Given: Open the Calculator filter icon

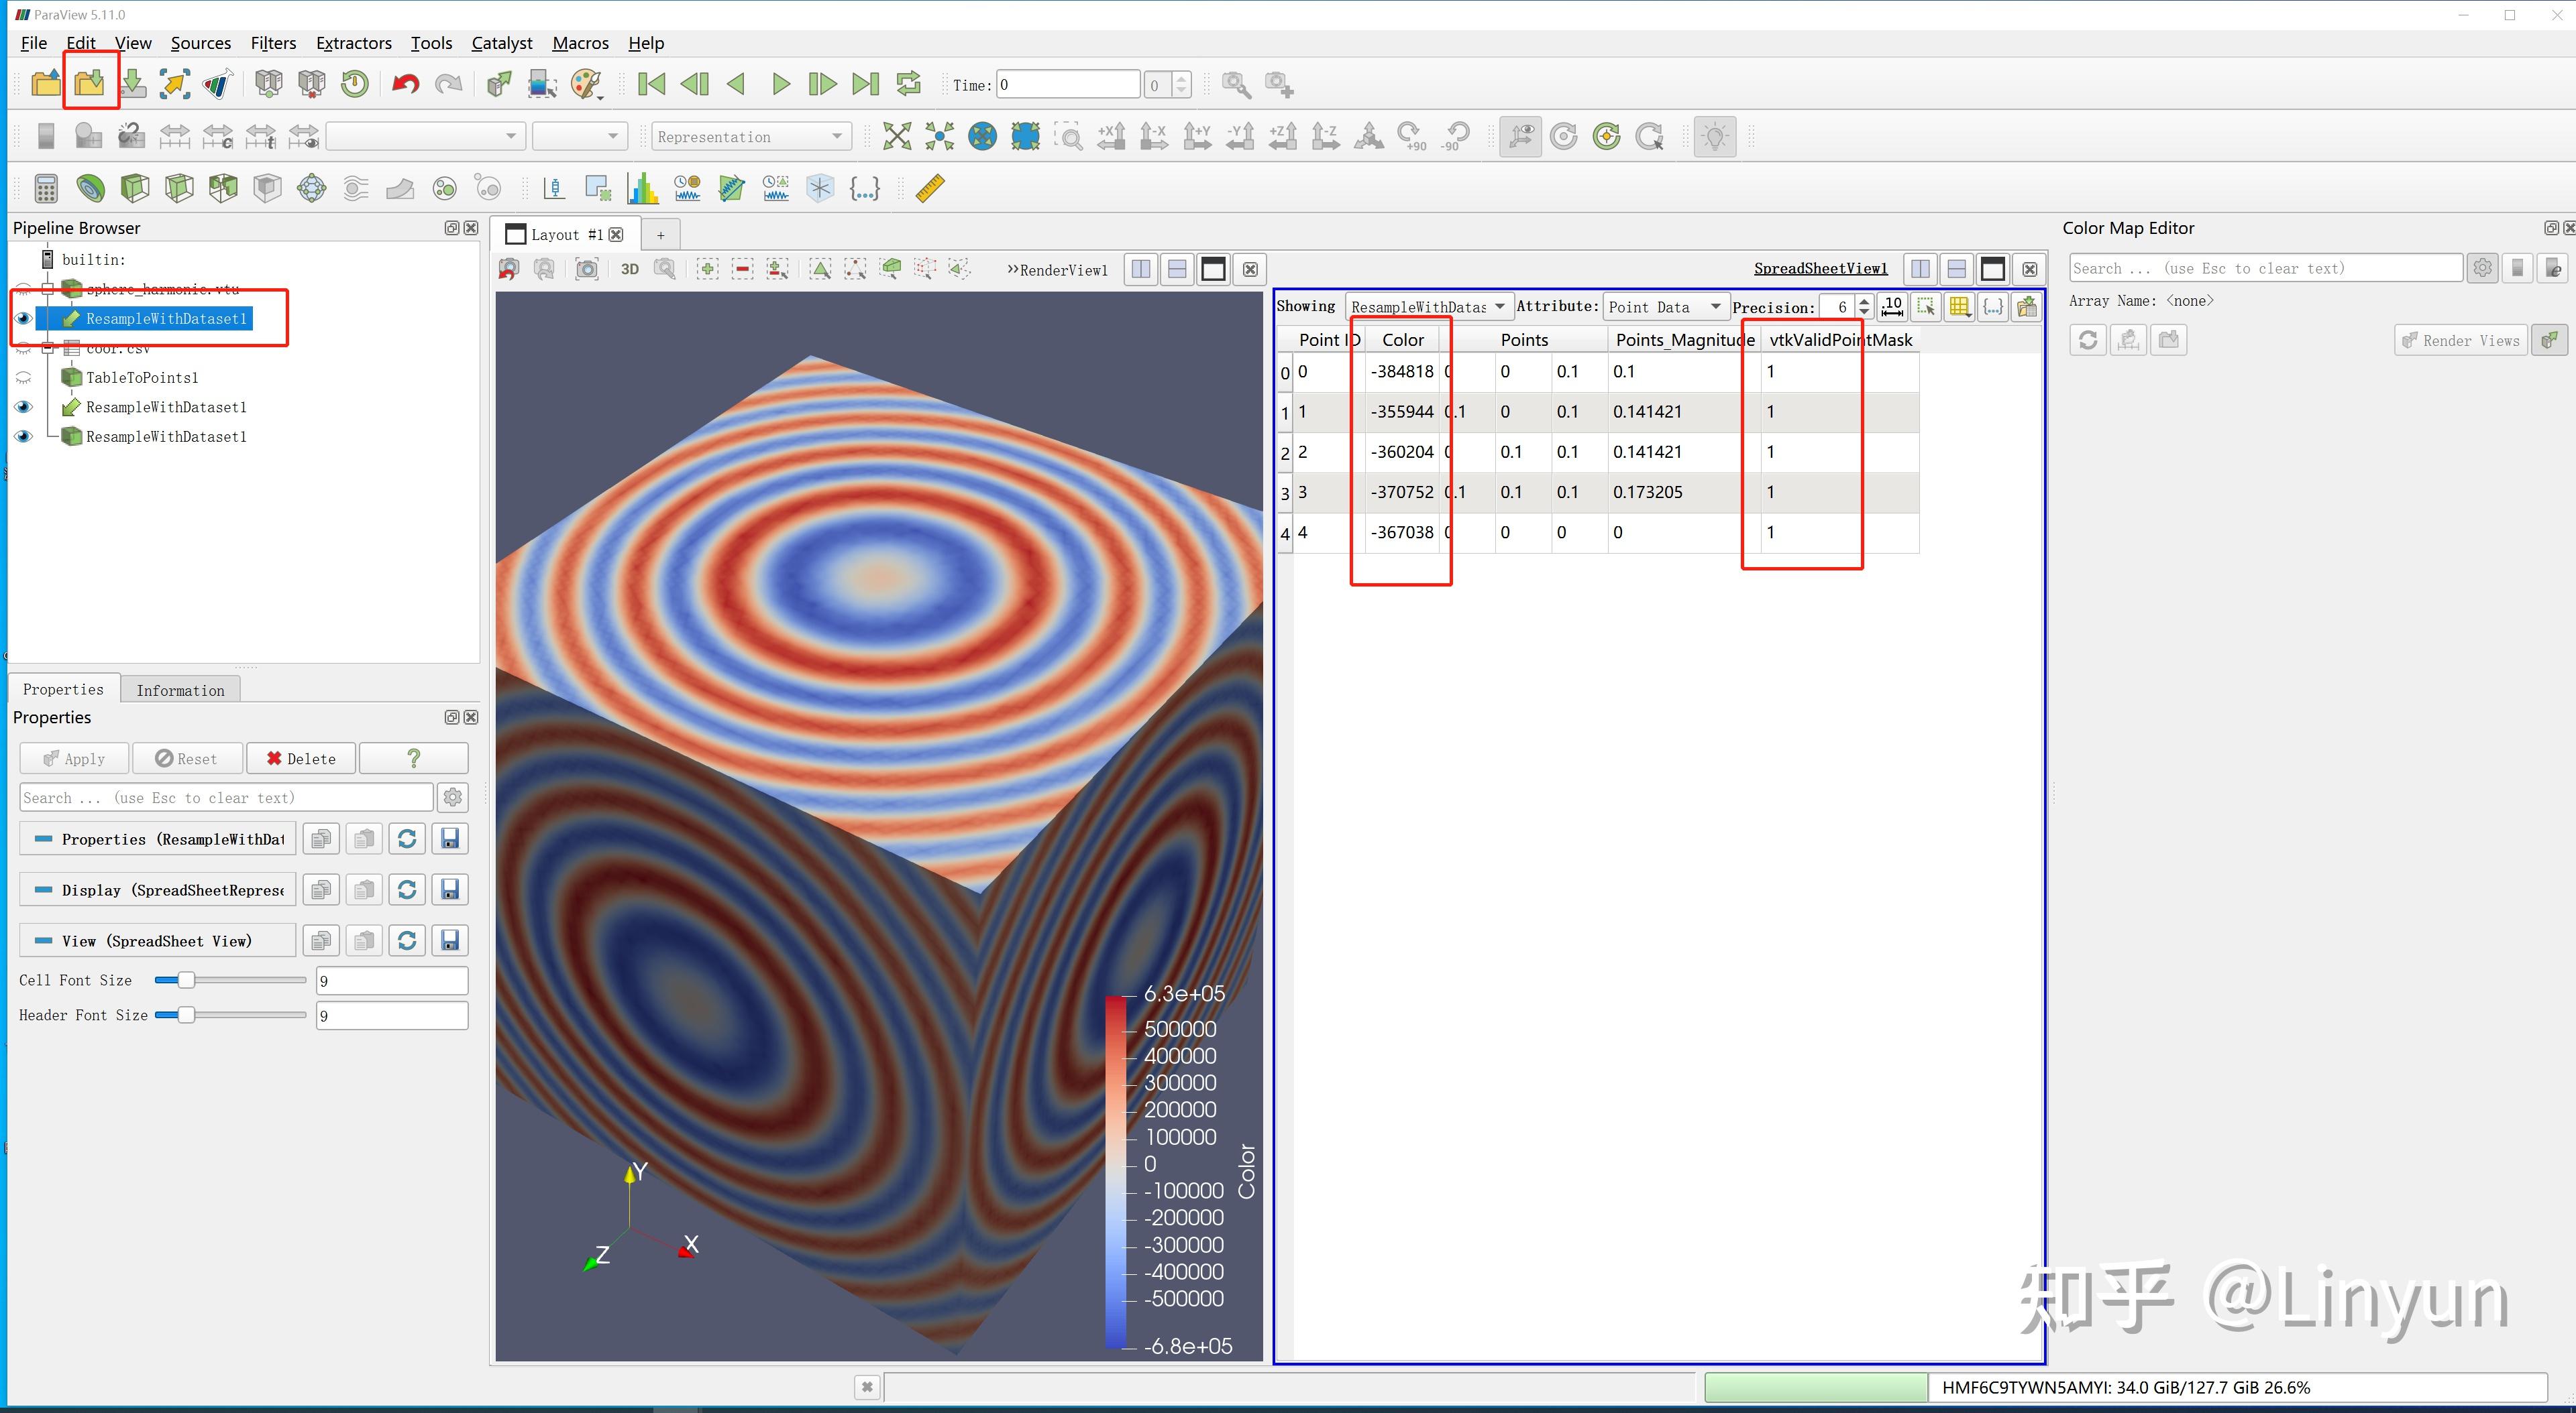Looking at the screenshot, I should tap(46, 188).
